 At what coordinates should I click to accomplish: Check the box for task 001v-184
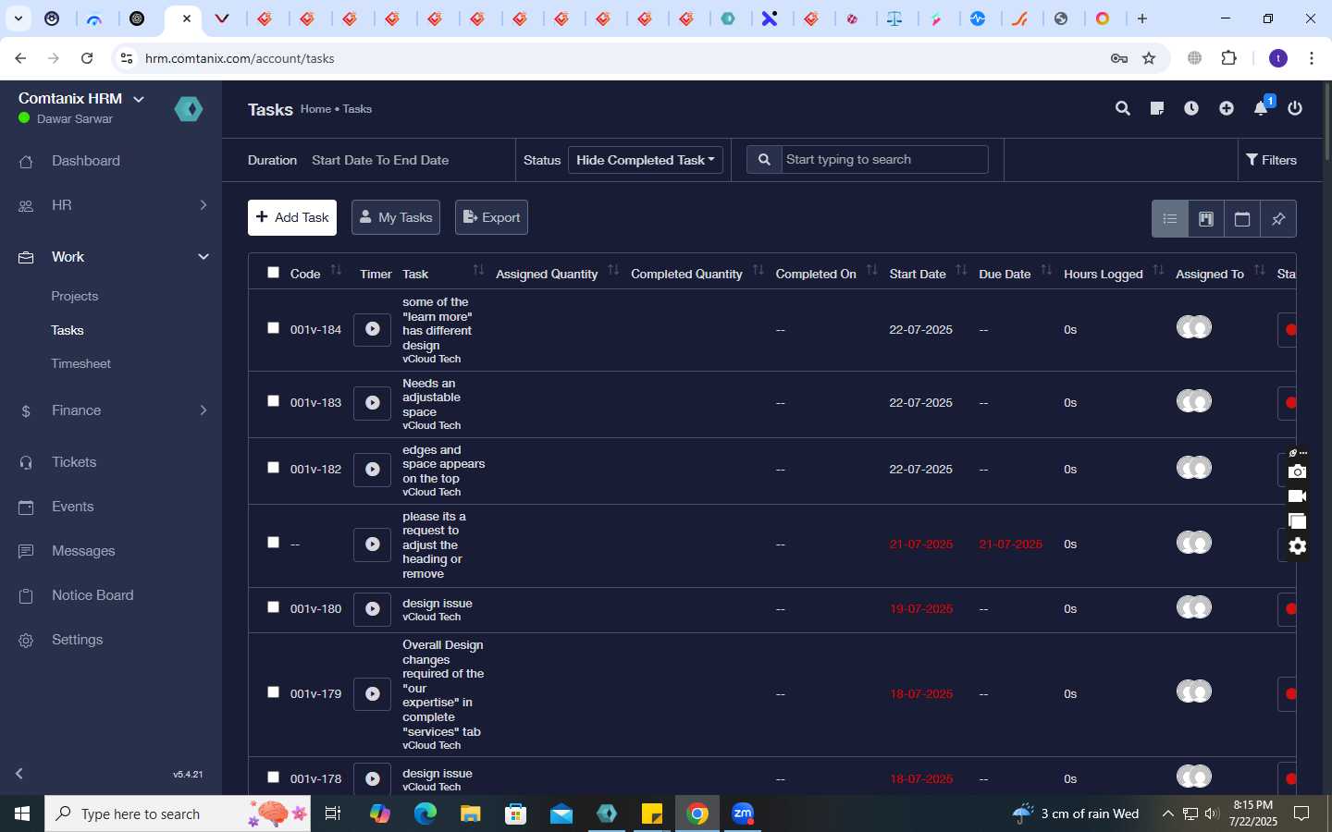[273, 328]
